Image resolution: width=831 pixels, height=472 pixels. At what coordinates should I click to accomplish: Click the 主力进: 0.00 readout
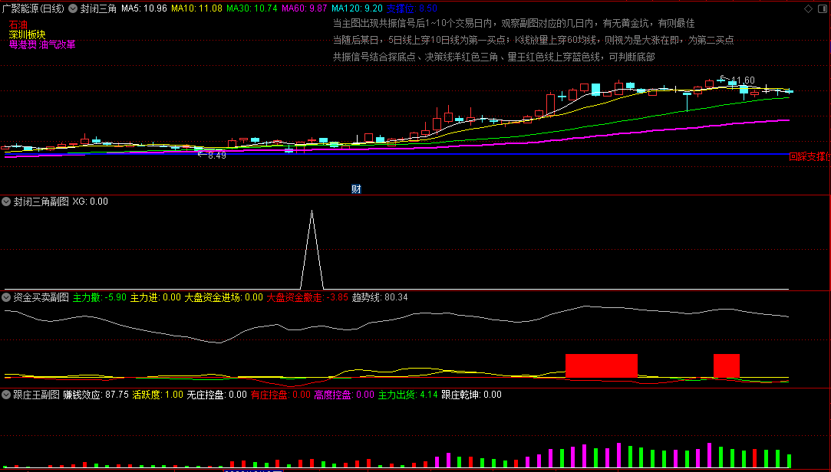(156, 297)
